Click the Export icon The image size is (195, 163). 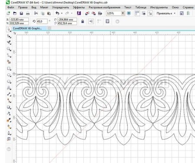point(94,13)
